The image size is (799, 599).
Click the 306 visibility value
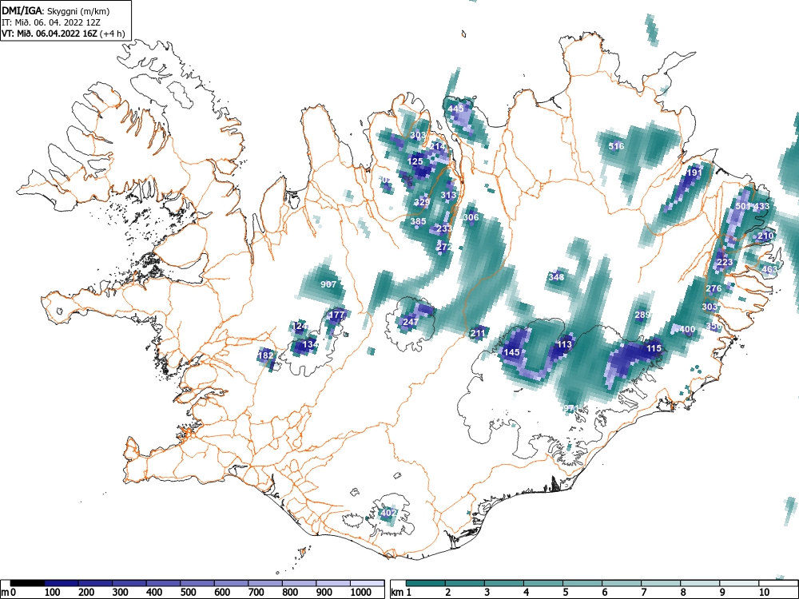pyautogui.click(x=471, y=217)
